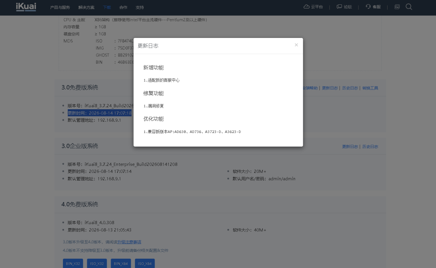
Task: Click the 4.0版本不支持降级 notice text
Action: tap(116, 251)
